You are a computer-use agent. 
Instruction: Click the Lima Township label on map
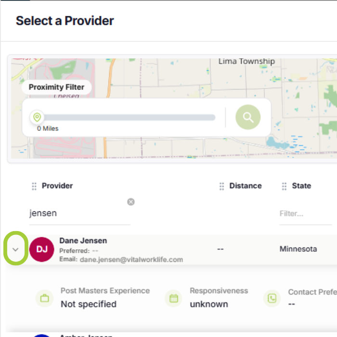point(246,62)
